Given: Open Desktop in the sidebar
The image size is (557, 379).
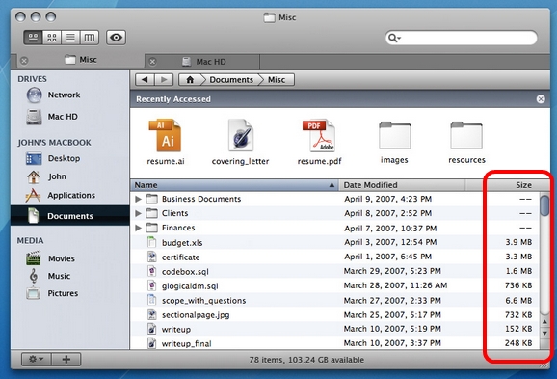Looking at the screenshot, I should click(x=53, y=158).
